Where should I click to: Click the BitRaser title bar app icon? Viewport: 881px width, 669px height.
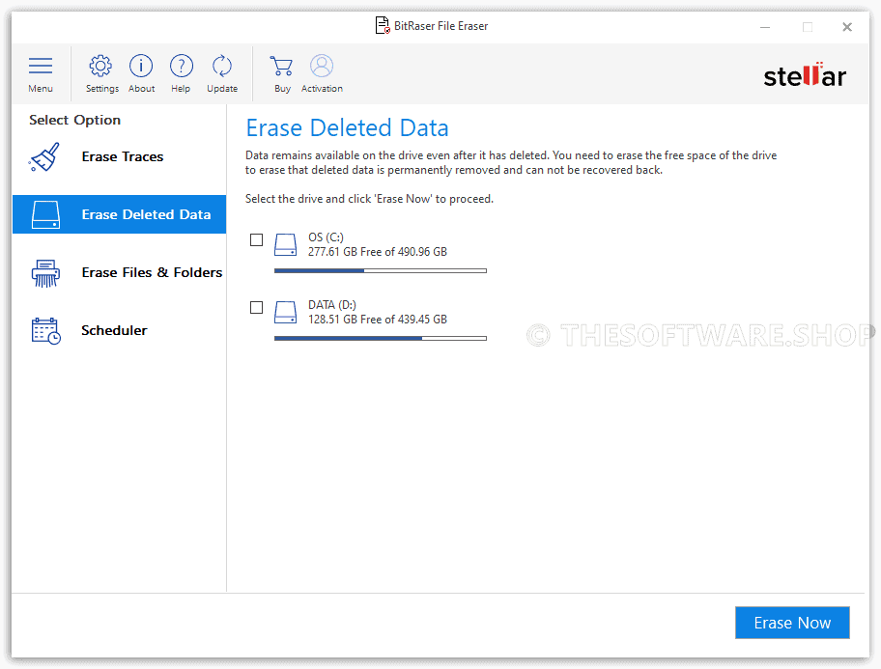point(383,26)
